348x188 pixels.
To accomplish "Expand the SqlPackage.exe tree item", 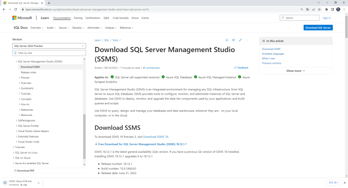I will pos(17,121).
